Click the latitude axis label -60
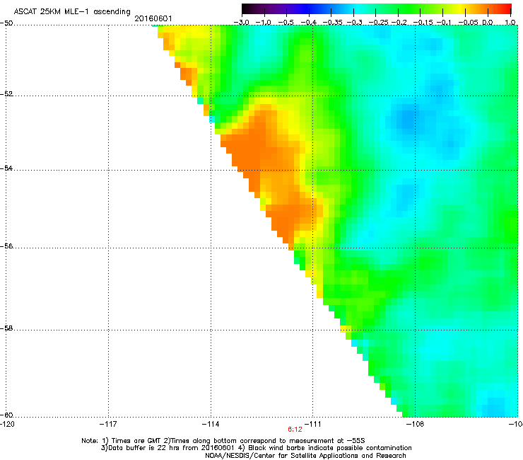The height and width of the screenshot is (460, 523). click(x=6, y=415)
